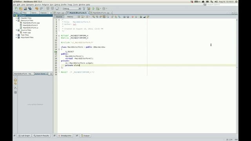This screenshot has width=251, height=141.
Task: Select MainEditorForm.ui in project tree
Action: tap(31, 28)
